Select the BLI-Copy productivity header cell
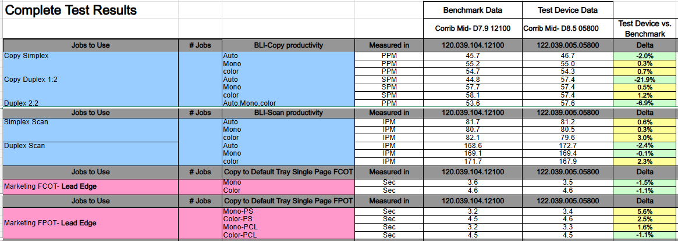Viewport: 678px width, 241px height. (289, 45)
